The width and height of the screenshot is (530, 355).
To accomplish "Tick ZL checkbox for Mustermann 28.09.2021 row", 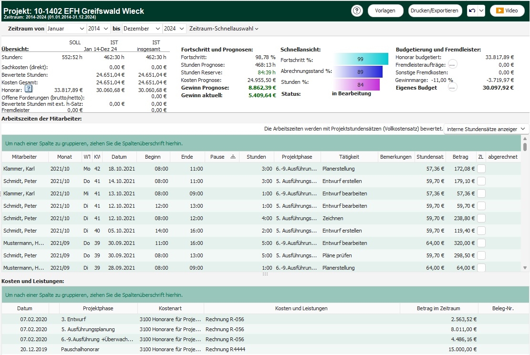I will 481,268.
